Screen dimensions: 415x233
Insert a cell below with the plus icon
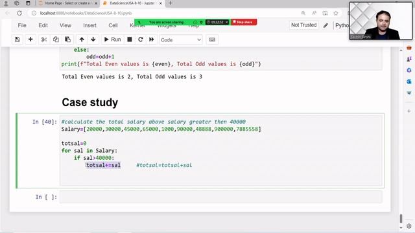point(30,39)
